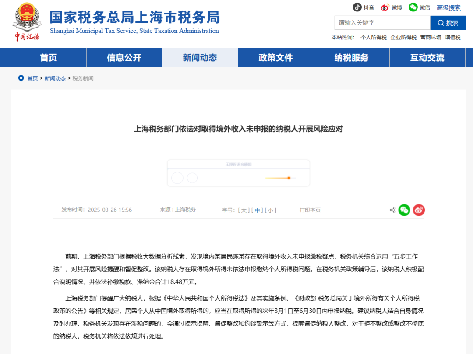
Task: Click 打印本页 to print page
Action: [x=310, y=210]
